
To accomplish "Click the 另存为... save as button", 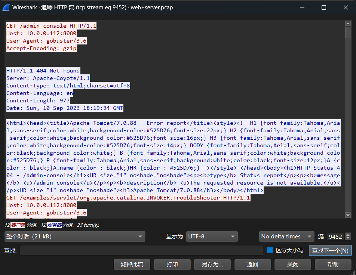I will click(x=212, y=265).
